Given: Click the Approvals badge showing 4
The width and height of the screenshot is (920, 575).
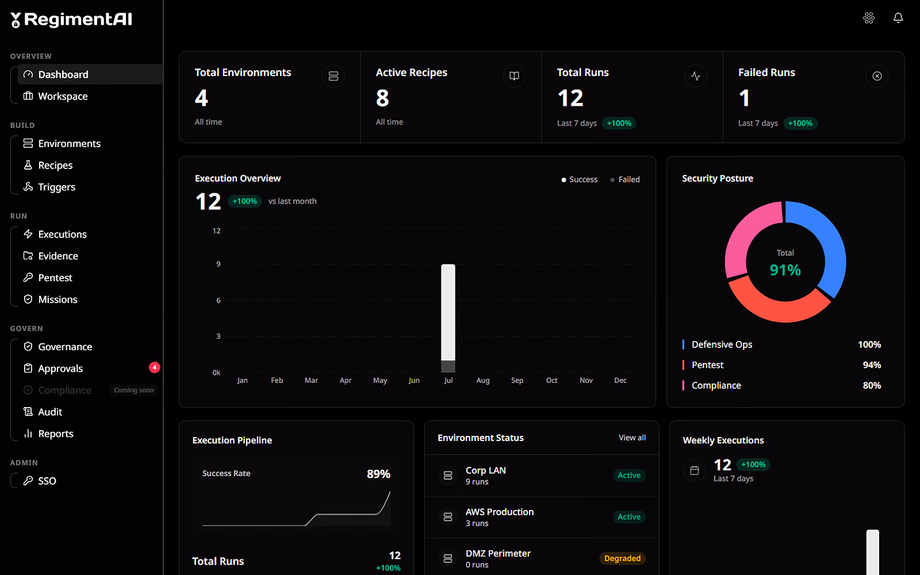Looking at the screenshot, I should pyautogui.click(x=154, y=367).
